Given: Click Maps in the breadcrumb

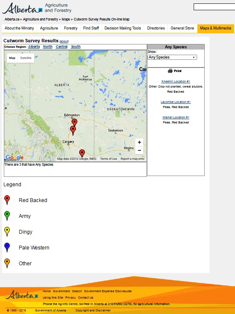Looking at the screenshot, I should coord(66,19).
